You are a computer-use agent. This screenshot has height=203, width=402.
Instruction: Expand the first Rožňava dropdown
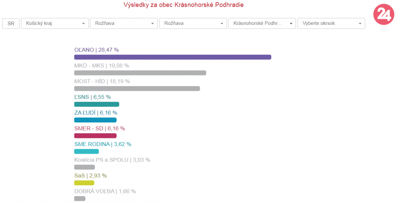point(124,24)
